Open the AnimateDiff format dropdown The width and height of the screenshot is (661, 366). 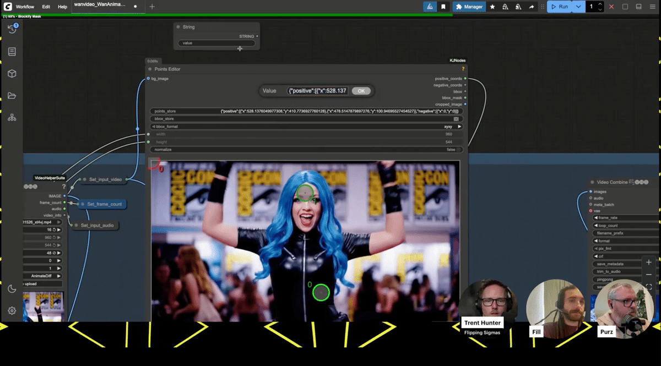click(43, 276)
